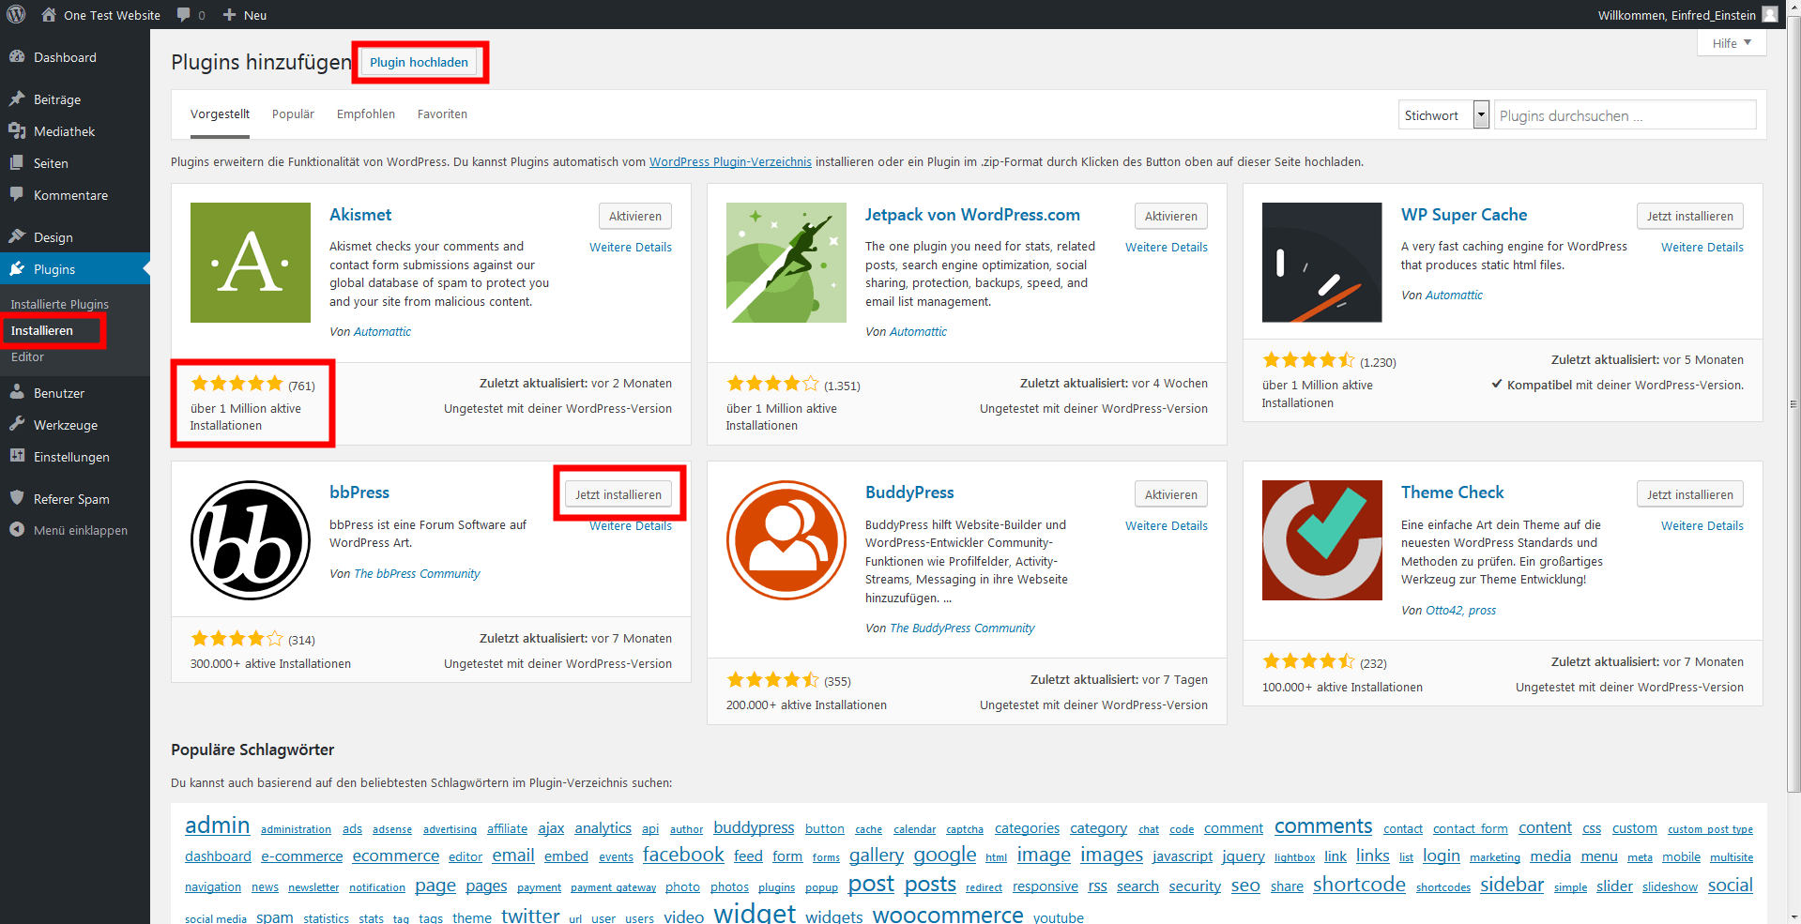Activate the Akismet plugin

pyautogui.click(x=635, y=216)
